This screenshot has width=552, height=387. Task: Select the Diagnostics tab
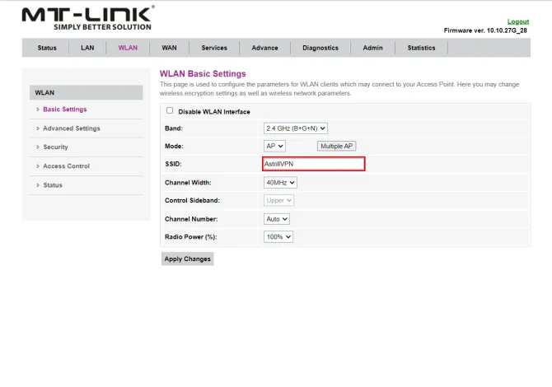(320, 48)
